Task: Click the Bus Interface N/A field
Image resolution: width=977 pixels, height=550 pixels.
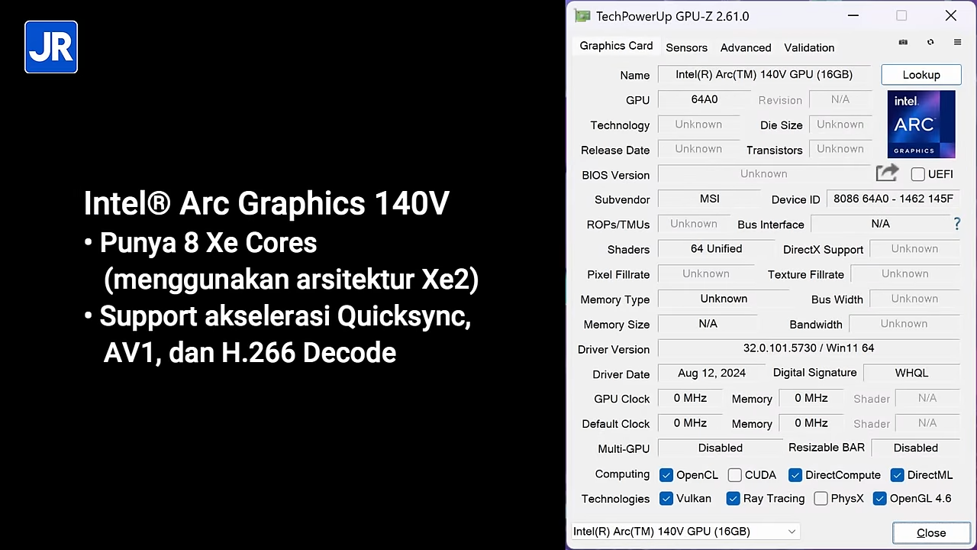Action: click(x=880, y=224)
